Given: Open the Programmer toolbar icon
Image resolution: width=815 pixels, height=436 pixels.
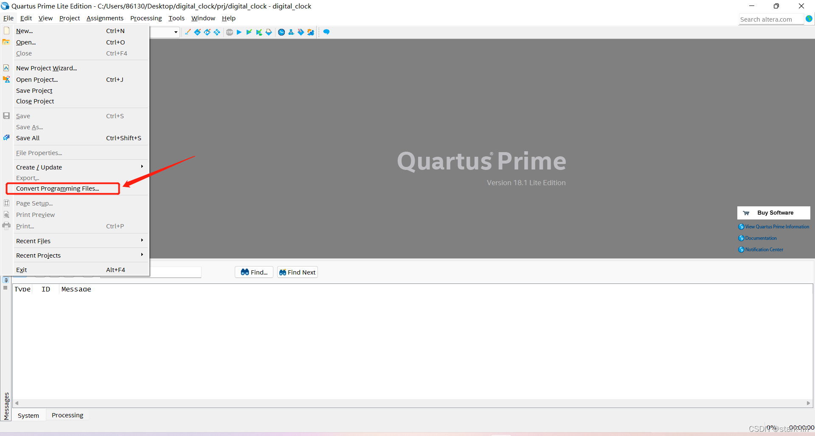Looking at the screenshot, I should click(301, 32).
